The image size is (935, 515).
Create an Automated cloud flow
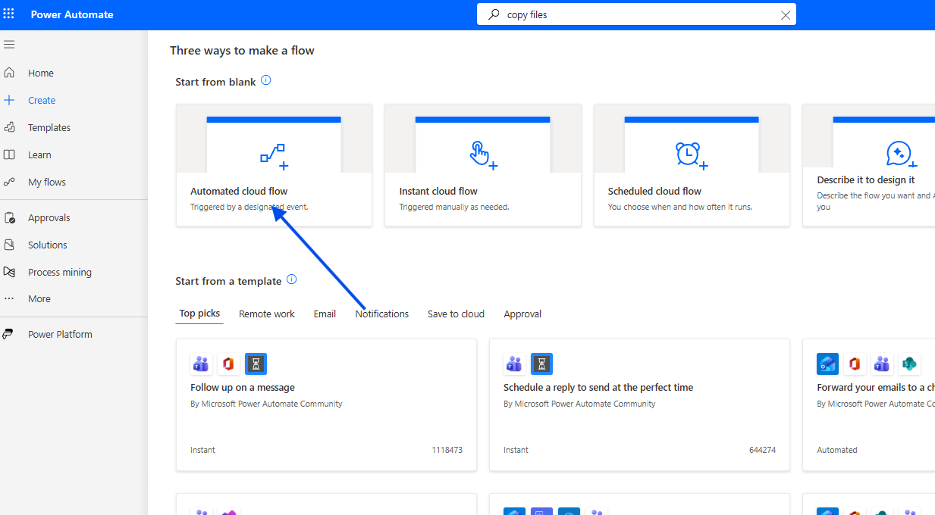(274, 165)
